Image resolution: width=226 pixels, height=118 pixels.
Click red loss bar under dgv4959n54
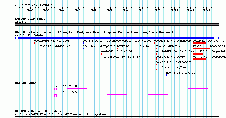[x=200, y=59]
